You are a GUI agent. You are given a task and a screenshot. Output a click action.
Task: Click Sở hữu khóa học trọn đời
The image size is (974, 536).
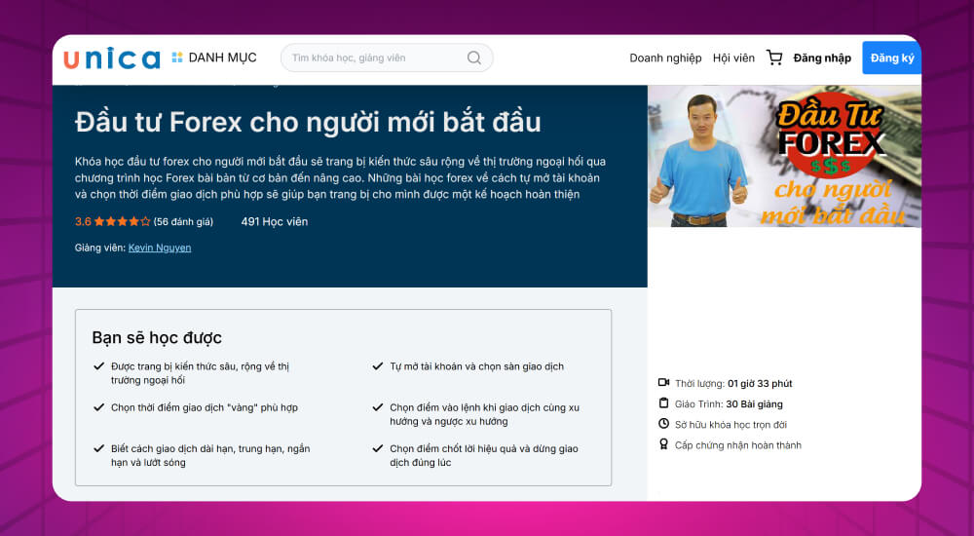click(730, 425)
